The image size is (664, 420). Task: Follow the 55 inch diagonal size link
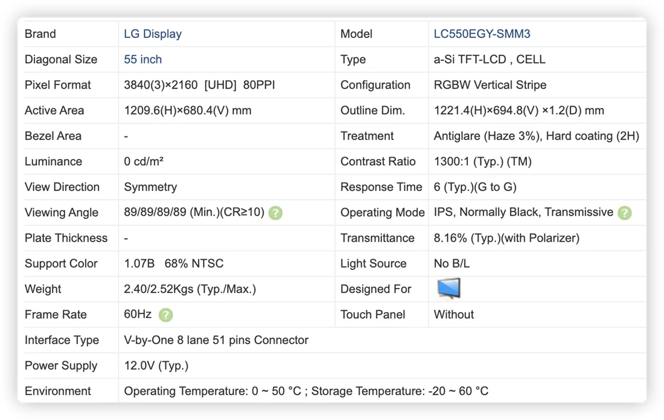click(x=142, y=60)
